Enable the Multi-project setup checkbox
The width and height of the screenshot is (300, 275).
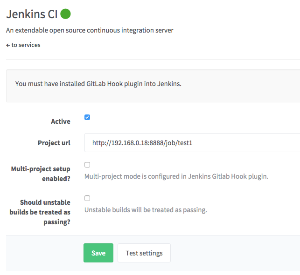pos(87,165)
